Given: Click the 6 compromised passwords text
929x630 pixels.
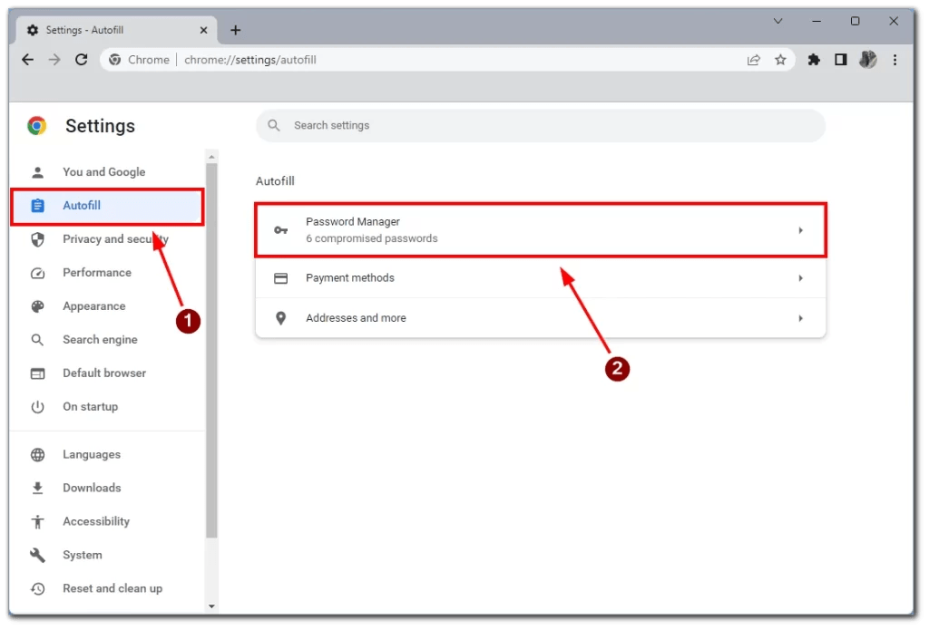Looking at the screenshot, I should [x=371, y=238].
